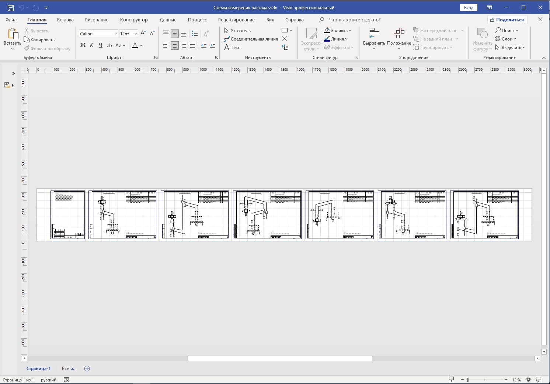Click fit page to window icon
This screenshot has height=384, width=550.
(x=528, y=380)
